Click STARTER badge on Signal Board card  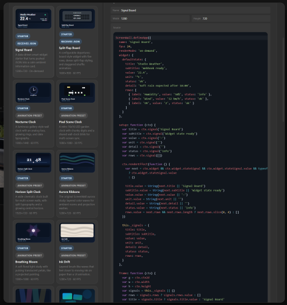23,37
